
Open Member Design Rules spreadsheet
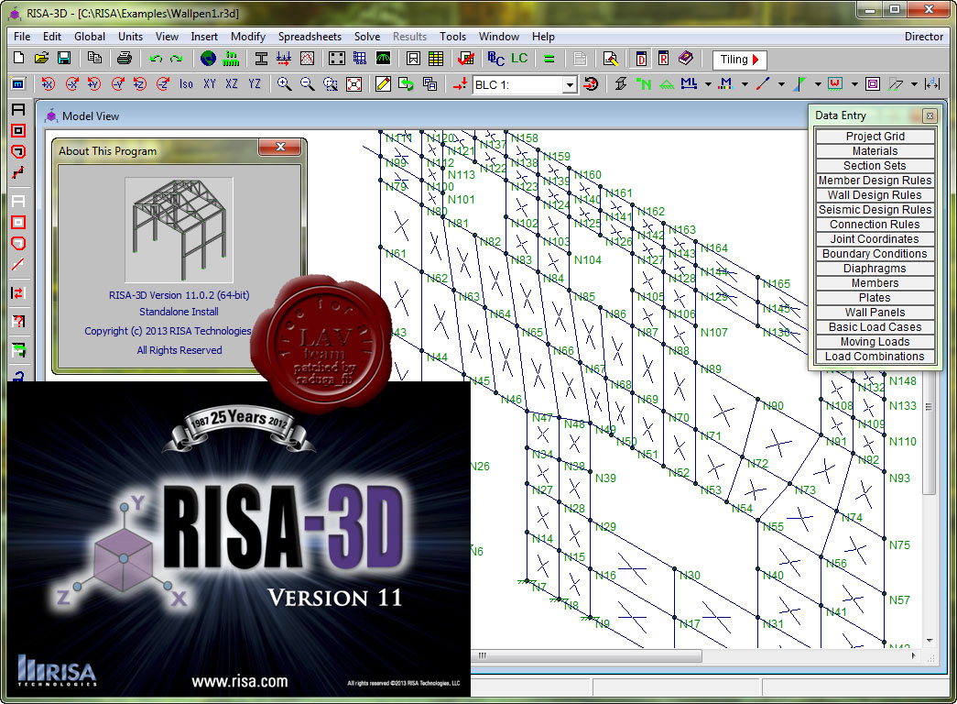[x=875, y=181]
